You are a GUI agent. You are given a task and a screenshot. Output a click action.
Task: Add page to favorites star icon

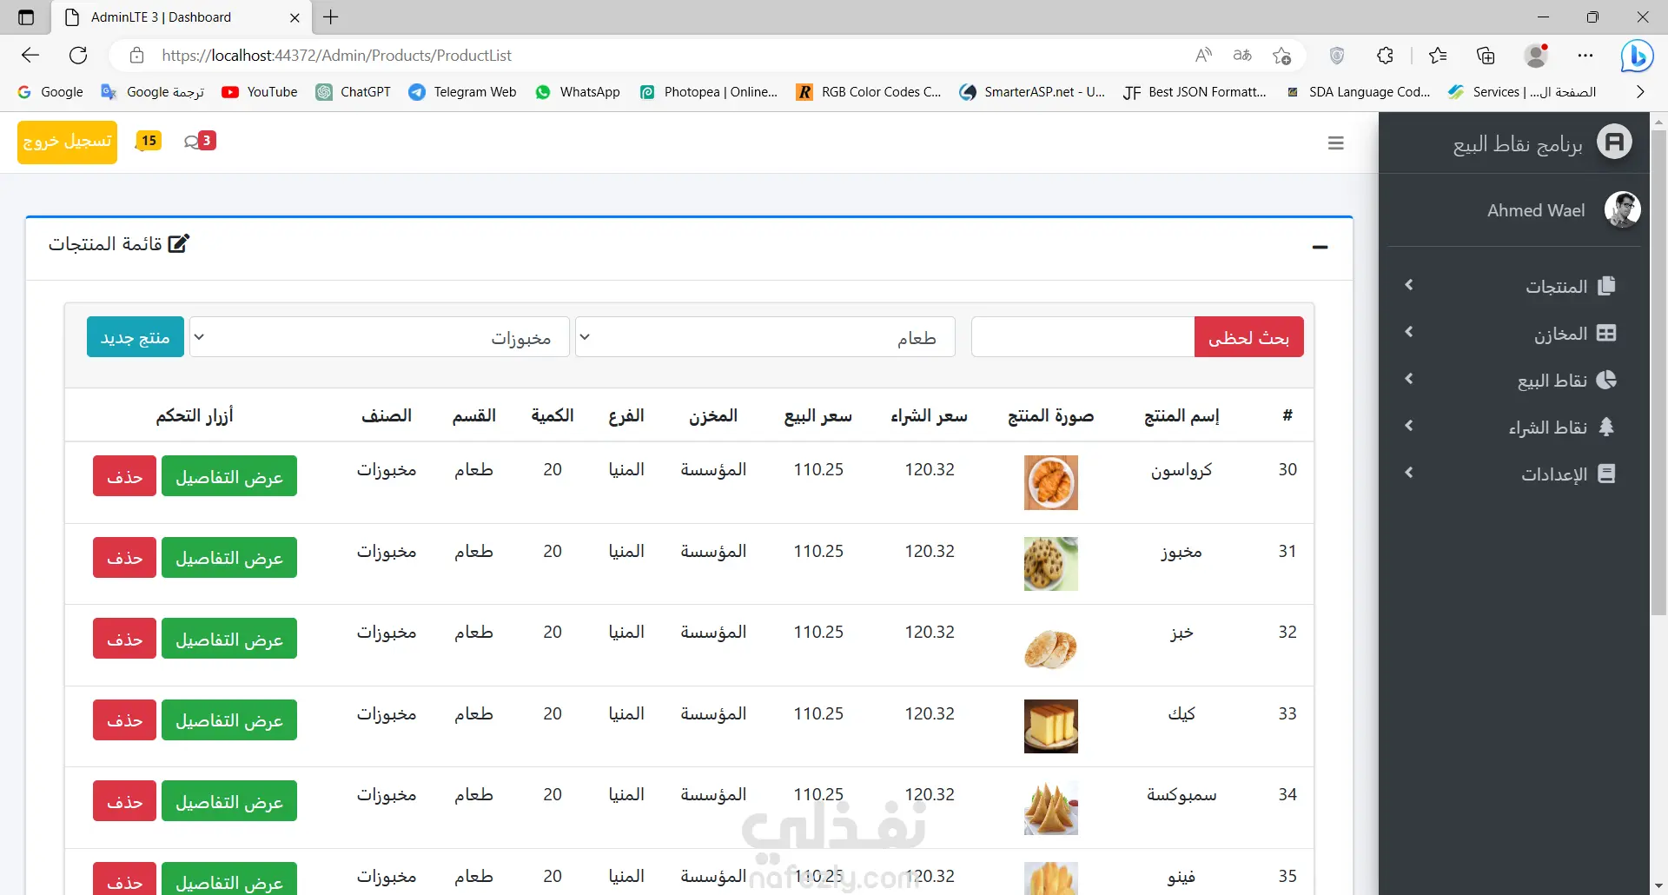[x=1281, y=56]
